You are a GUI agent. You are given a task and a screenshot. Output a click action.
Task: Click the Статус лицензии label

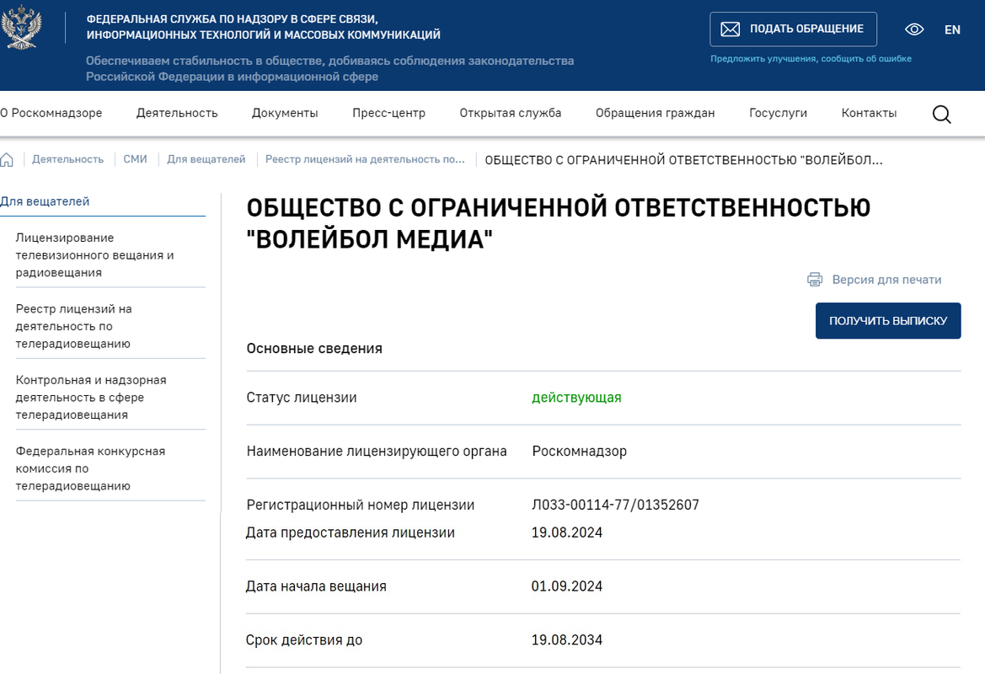pyautogui.click(x=302, y=398)
